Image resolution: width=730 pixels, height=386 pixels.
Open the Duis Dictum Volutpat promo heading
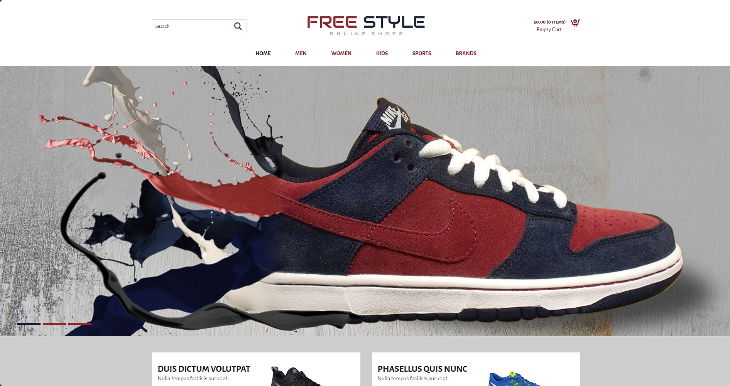point(204,369)
